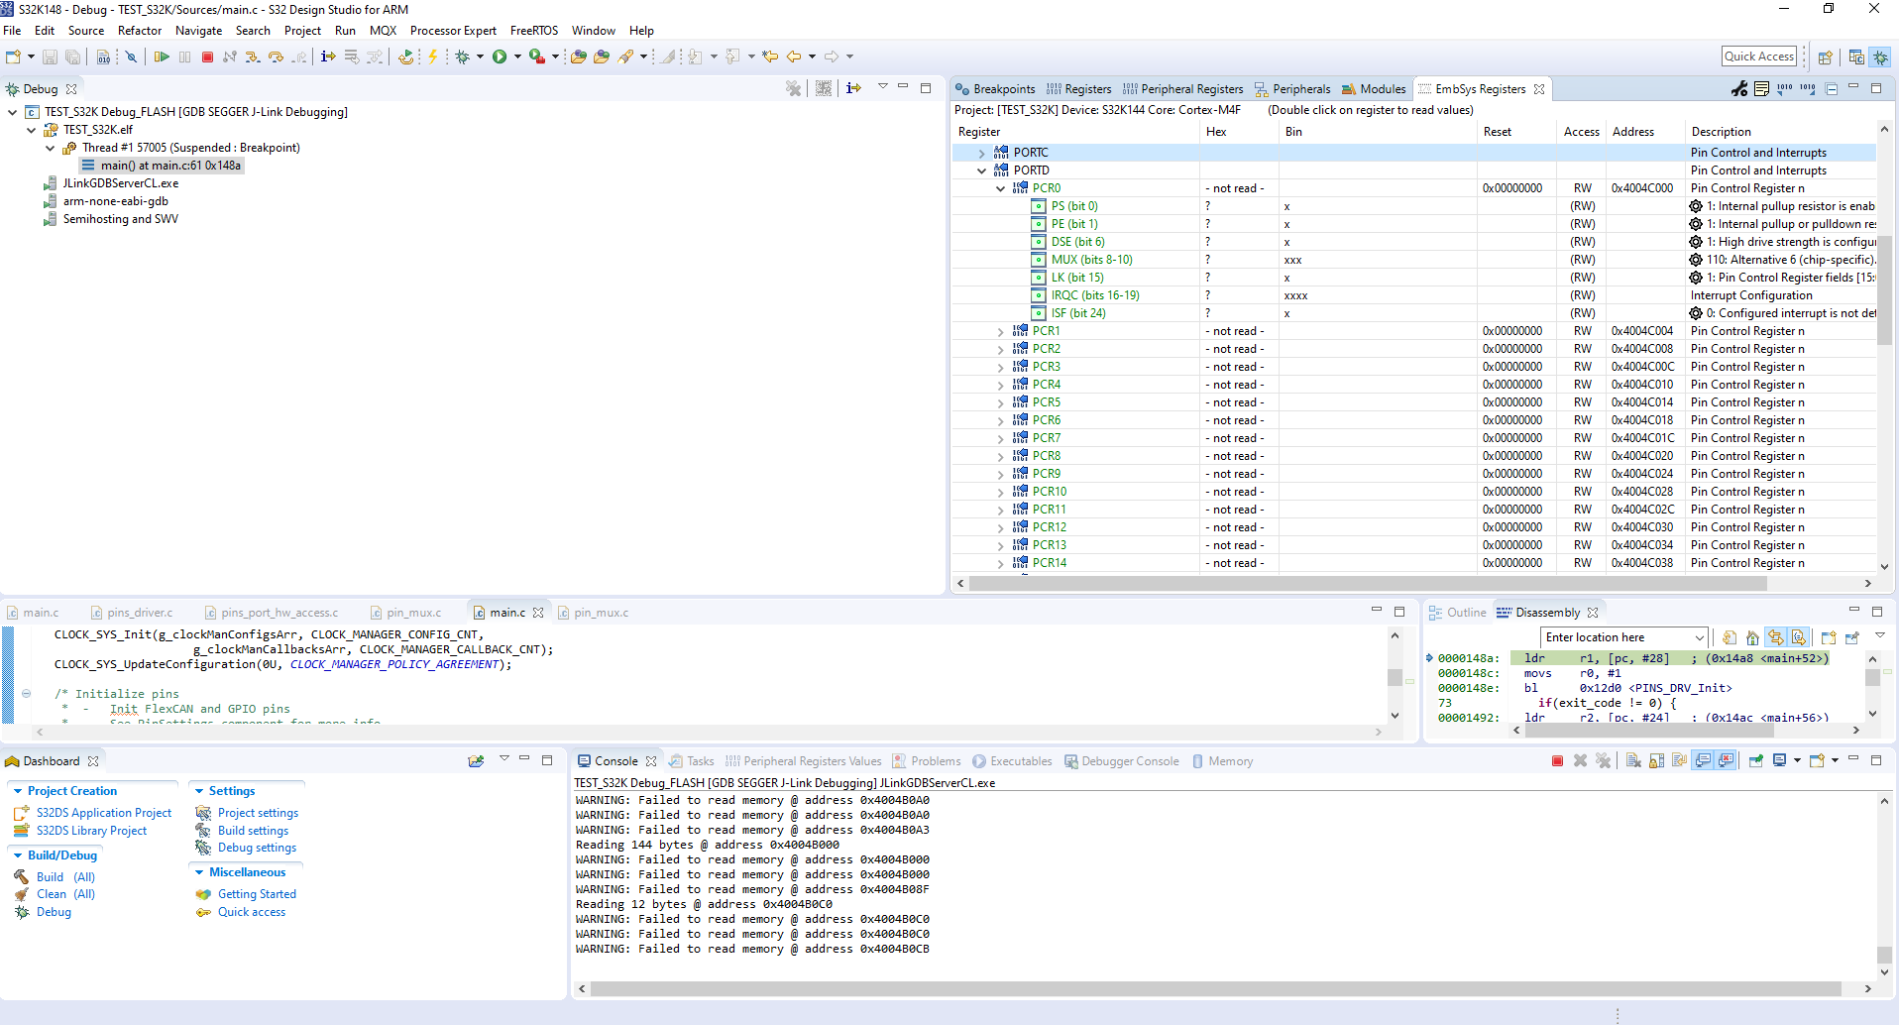Click the Quick Access search field
1899x1025 pixels.
coord(1759,57)
